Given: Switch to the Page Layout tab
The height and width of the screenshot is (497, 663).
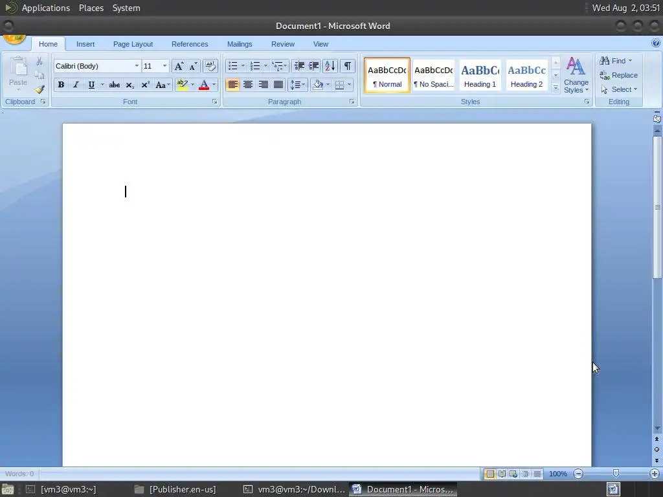Looking at the screenshot, I should [133, 44].
